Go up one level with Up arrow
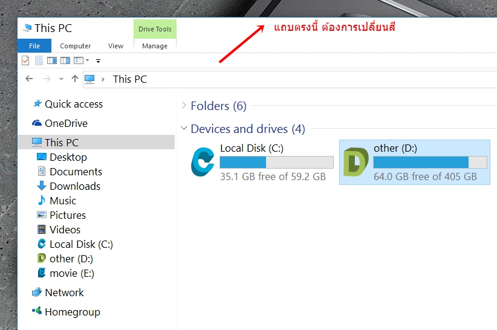497x330 pixels. pos(75,79)
